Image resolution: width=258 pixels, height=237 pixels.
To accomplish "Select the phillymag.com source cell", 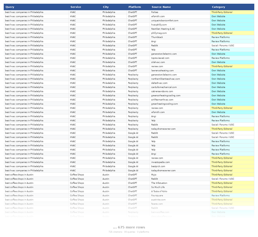I will click(180, 33).
